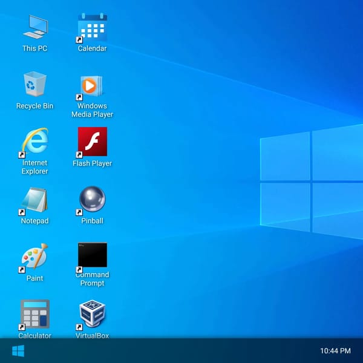The width and height of the screenshot is (363, 363).
Task: Select the Calculator shortcut icon
Action: 35,314
